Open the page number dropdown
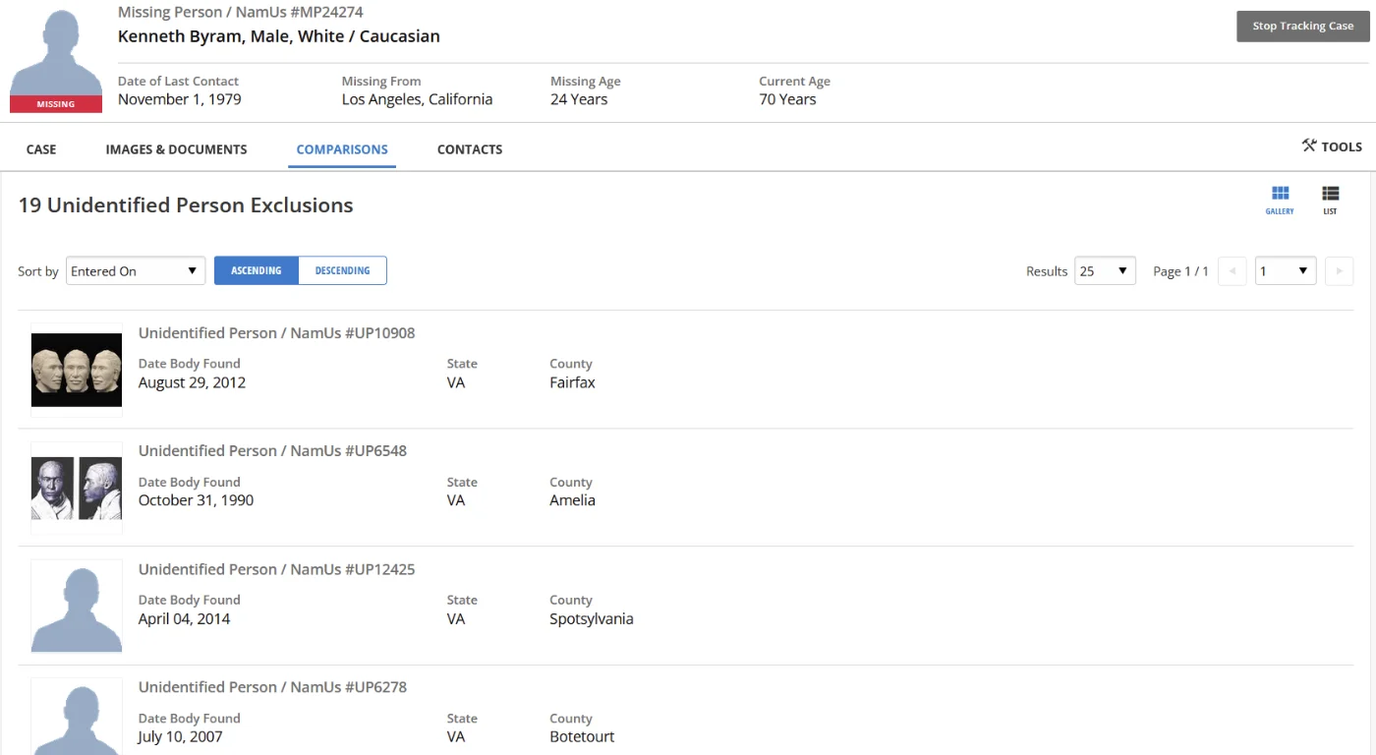 tap(1286, 271)
